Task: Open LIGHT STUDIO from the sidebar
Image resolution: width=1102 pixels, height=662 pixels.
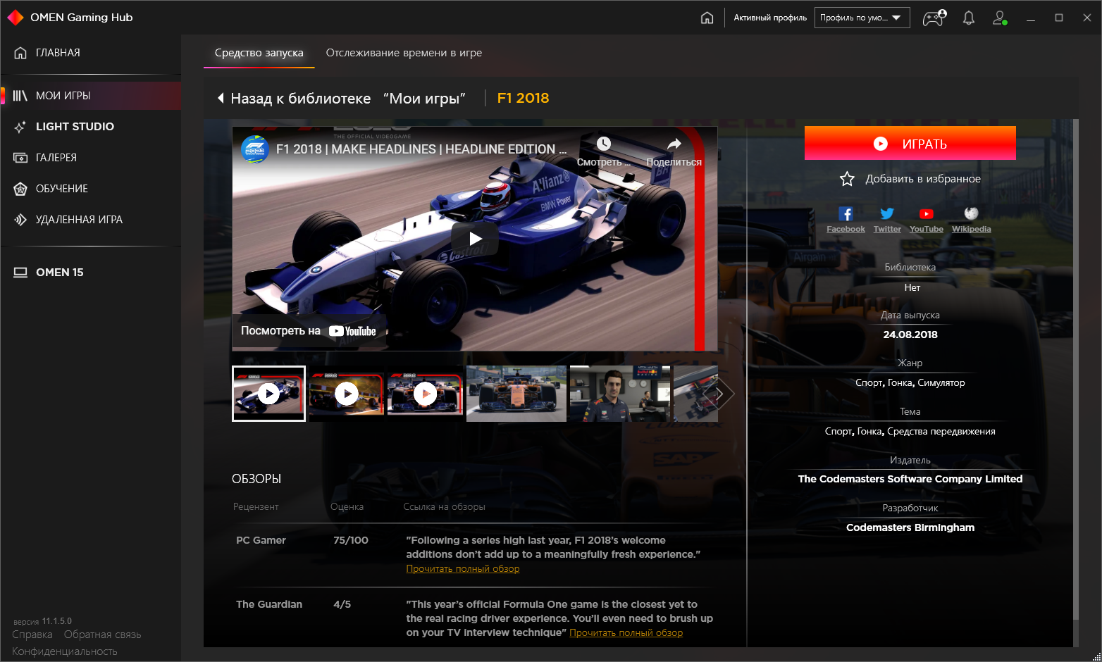Action: (x=91, y=127)
